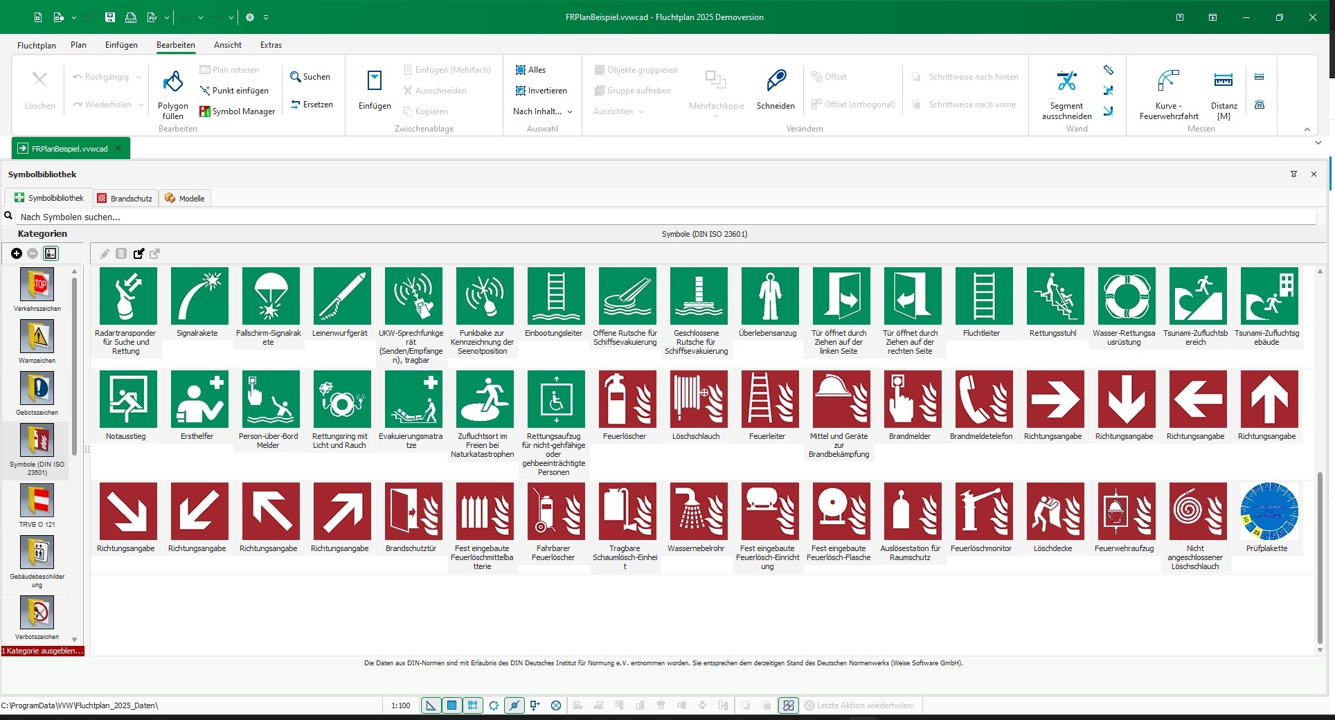
Task: Measure with the Distanz [M] tool
Action: (x=1224, y=95)
